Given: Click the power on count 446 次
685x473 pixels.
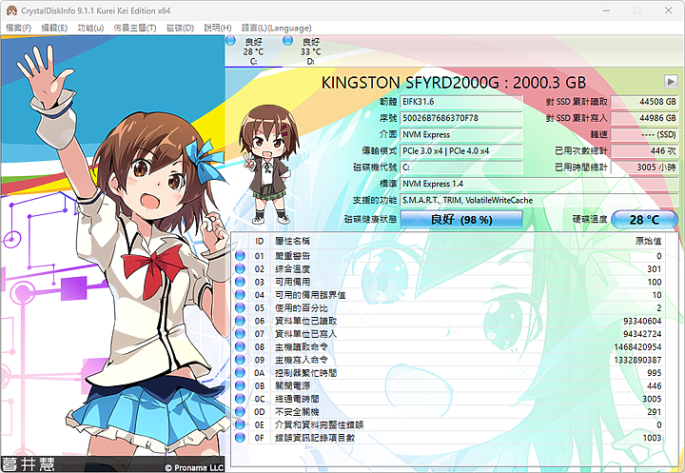Looking at the screenshot, I should (644, 150).
